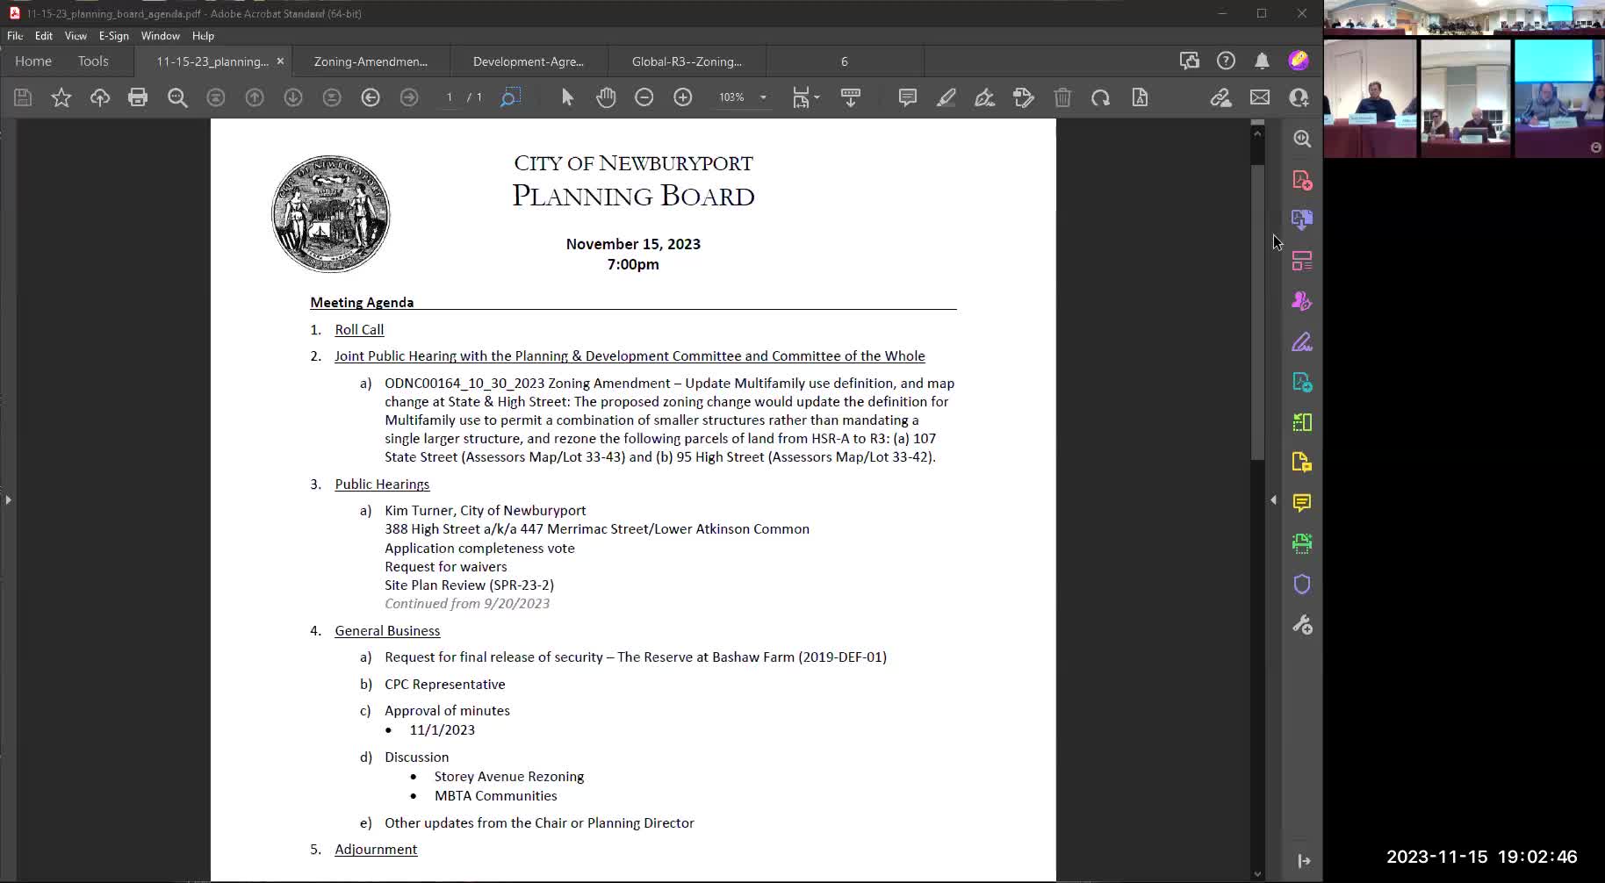Open more right pane tools wrench icon

[x=1302, y=625]
